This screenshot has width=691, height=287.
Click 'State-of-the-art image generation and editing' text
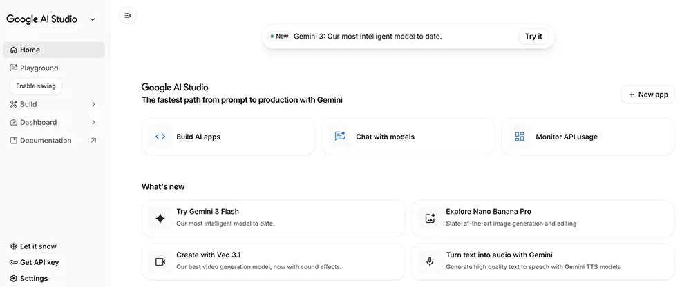(x=511, y=224)
